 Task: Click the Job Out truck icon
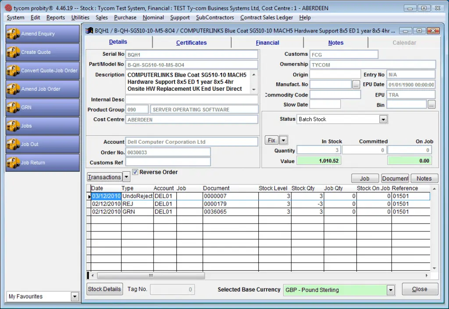click(13, 145)
